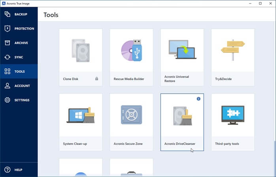Image resolution: width=276 pixels, height=177 pixels.
Task: Click the Protection shield icon
Action: pyautogui.click(x=7, y=28)
